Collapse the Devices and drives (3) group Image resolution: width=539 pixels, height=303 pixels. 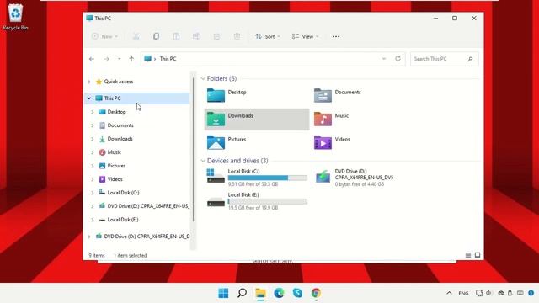tap(203, 161)
